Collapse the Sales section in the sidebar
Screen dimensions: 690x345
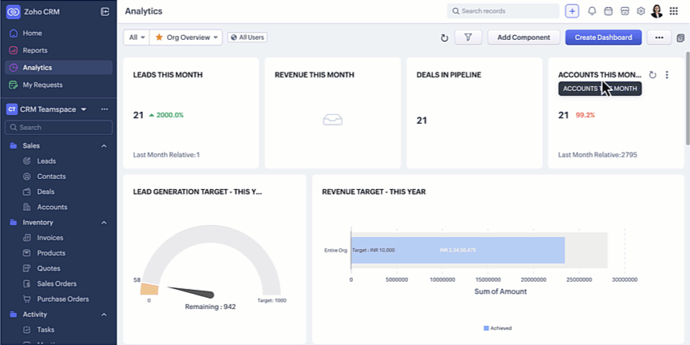pyautogui.click(x=104, y=146)
